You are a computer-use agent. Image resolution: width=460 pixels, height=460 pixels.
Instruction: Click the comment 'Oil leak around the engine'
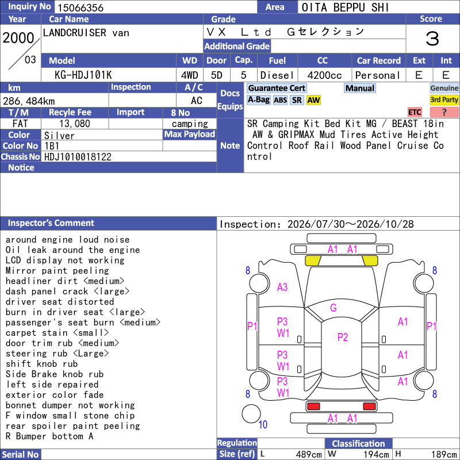point(72,250)
